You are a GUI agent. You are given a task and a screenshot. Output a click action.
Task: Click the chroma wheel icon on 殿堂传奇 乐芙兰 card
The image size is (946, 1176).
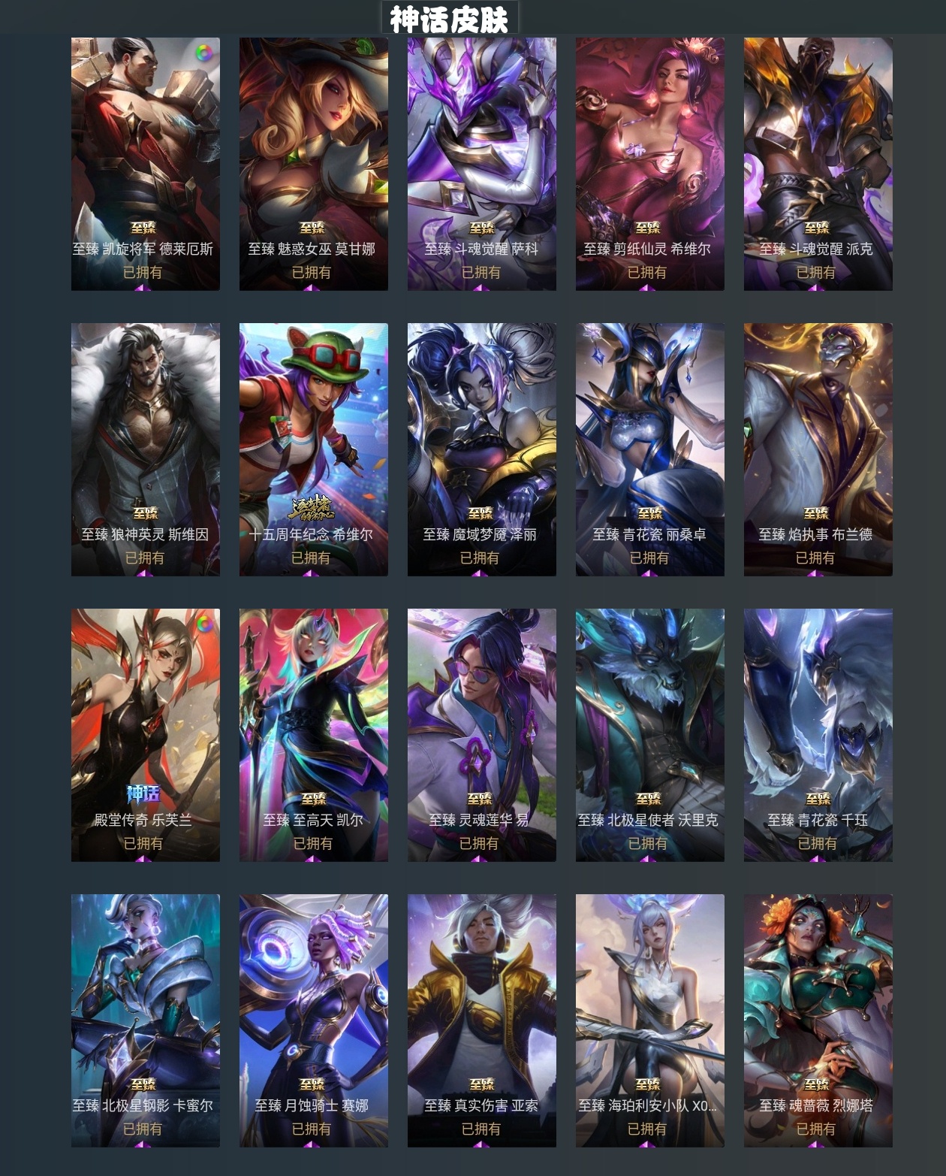204,624
